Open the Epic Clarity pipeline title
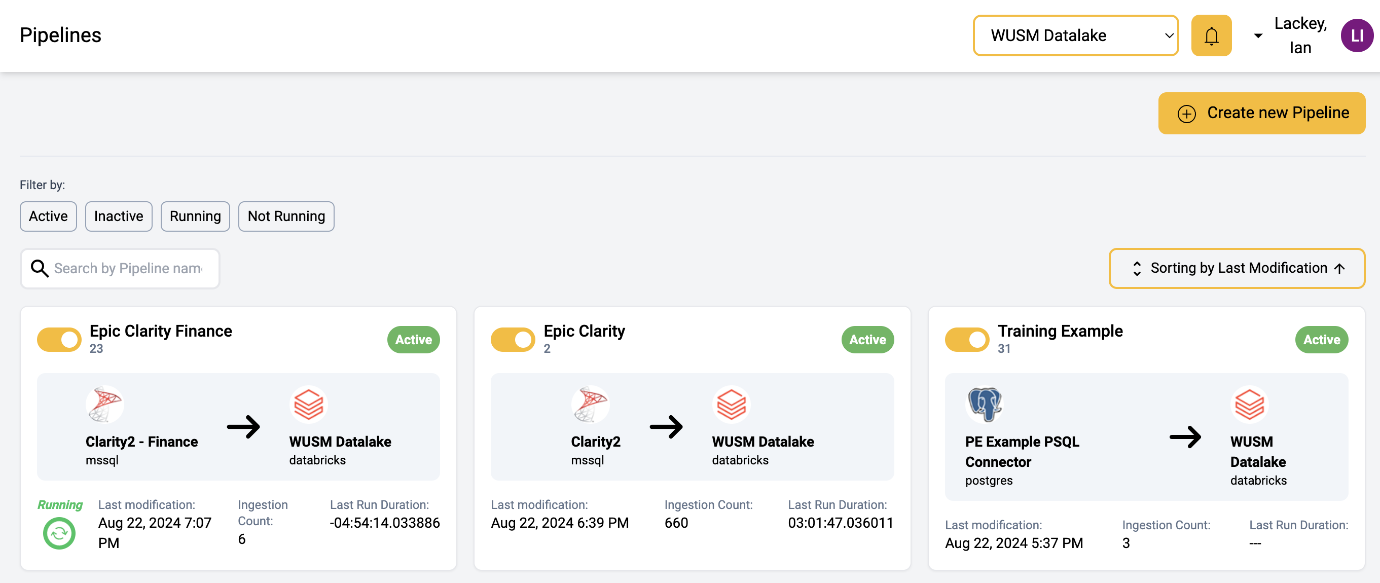The image size is (1380, 583). tap(584, 331)
